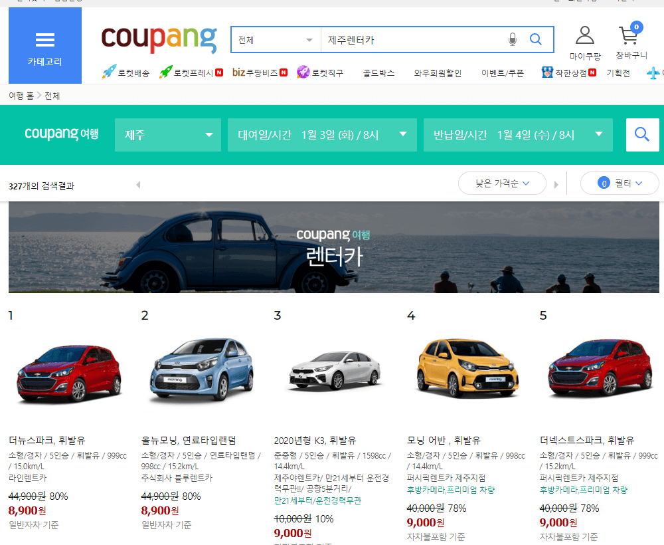Viewport: 664px width, 545px height.
Task: Click the 327개의 검색결과 count text
Action: coord(41,185)
